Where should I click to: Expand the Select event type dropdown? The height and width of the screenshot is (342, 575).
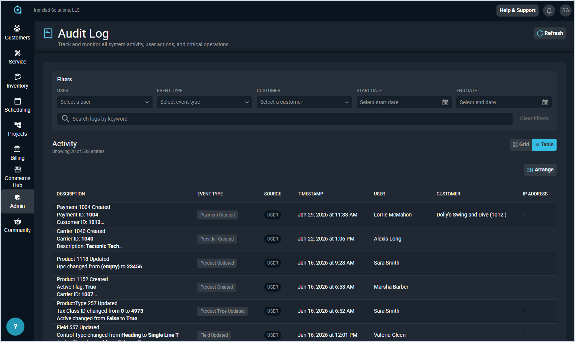(x=204, y=102)
